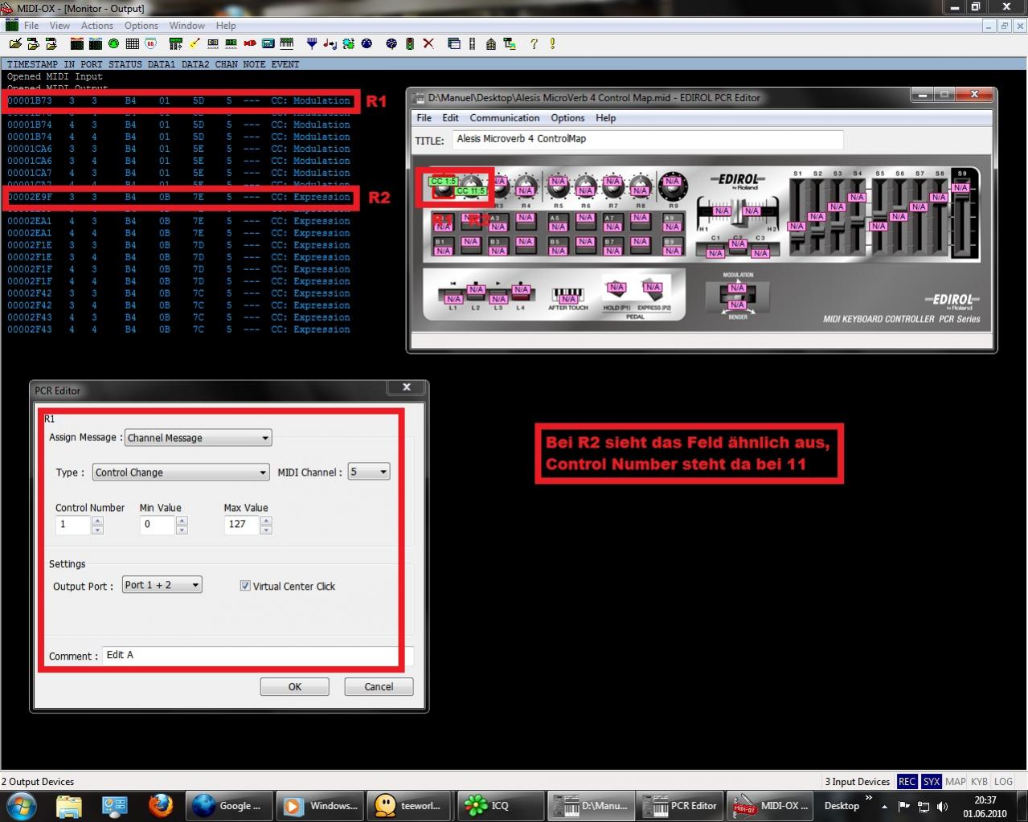The height and width of the screenshot is (822, 1028).
Task: Click the Control Number up arrow
Action: pyautogui.click(x=97, y=521)
